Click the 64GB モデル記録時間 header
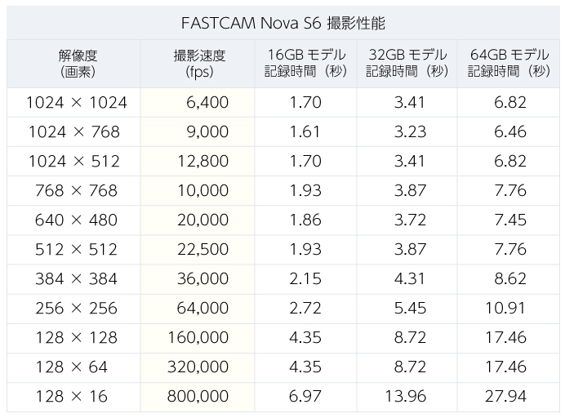 tap(509, 64)
